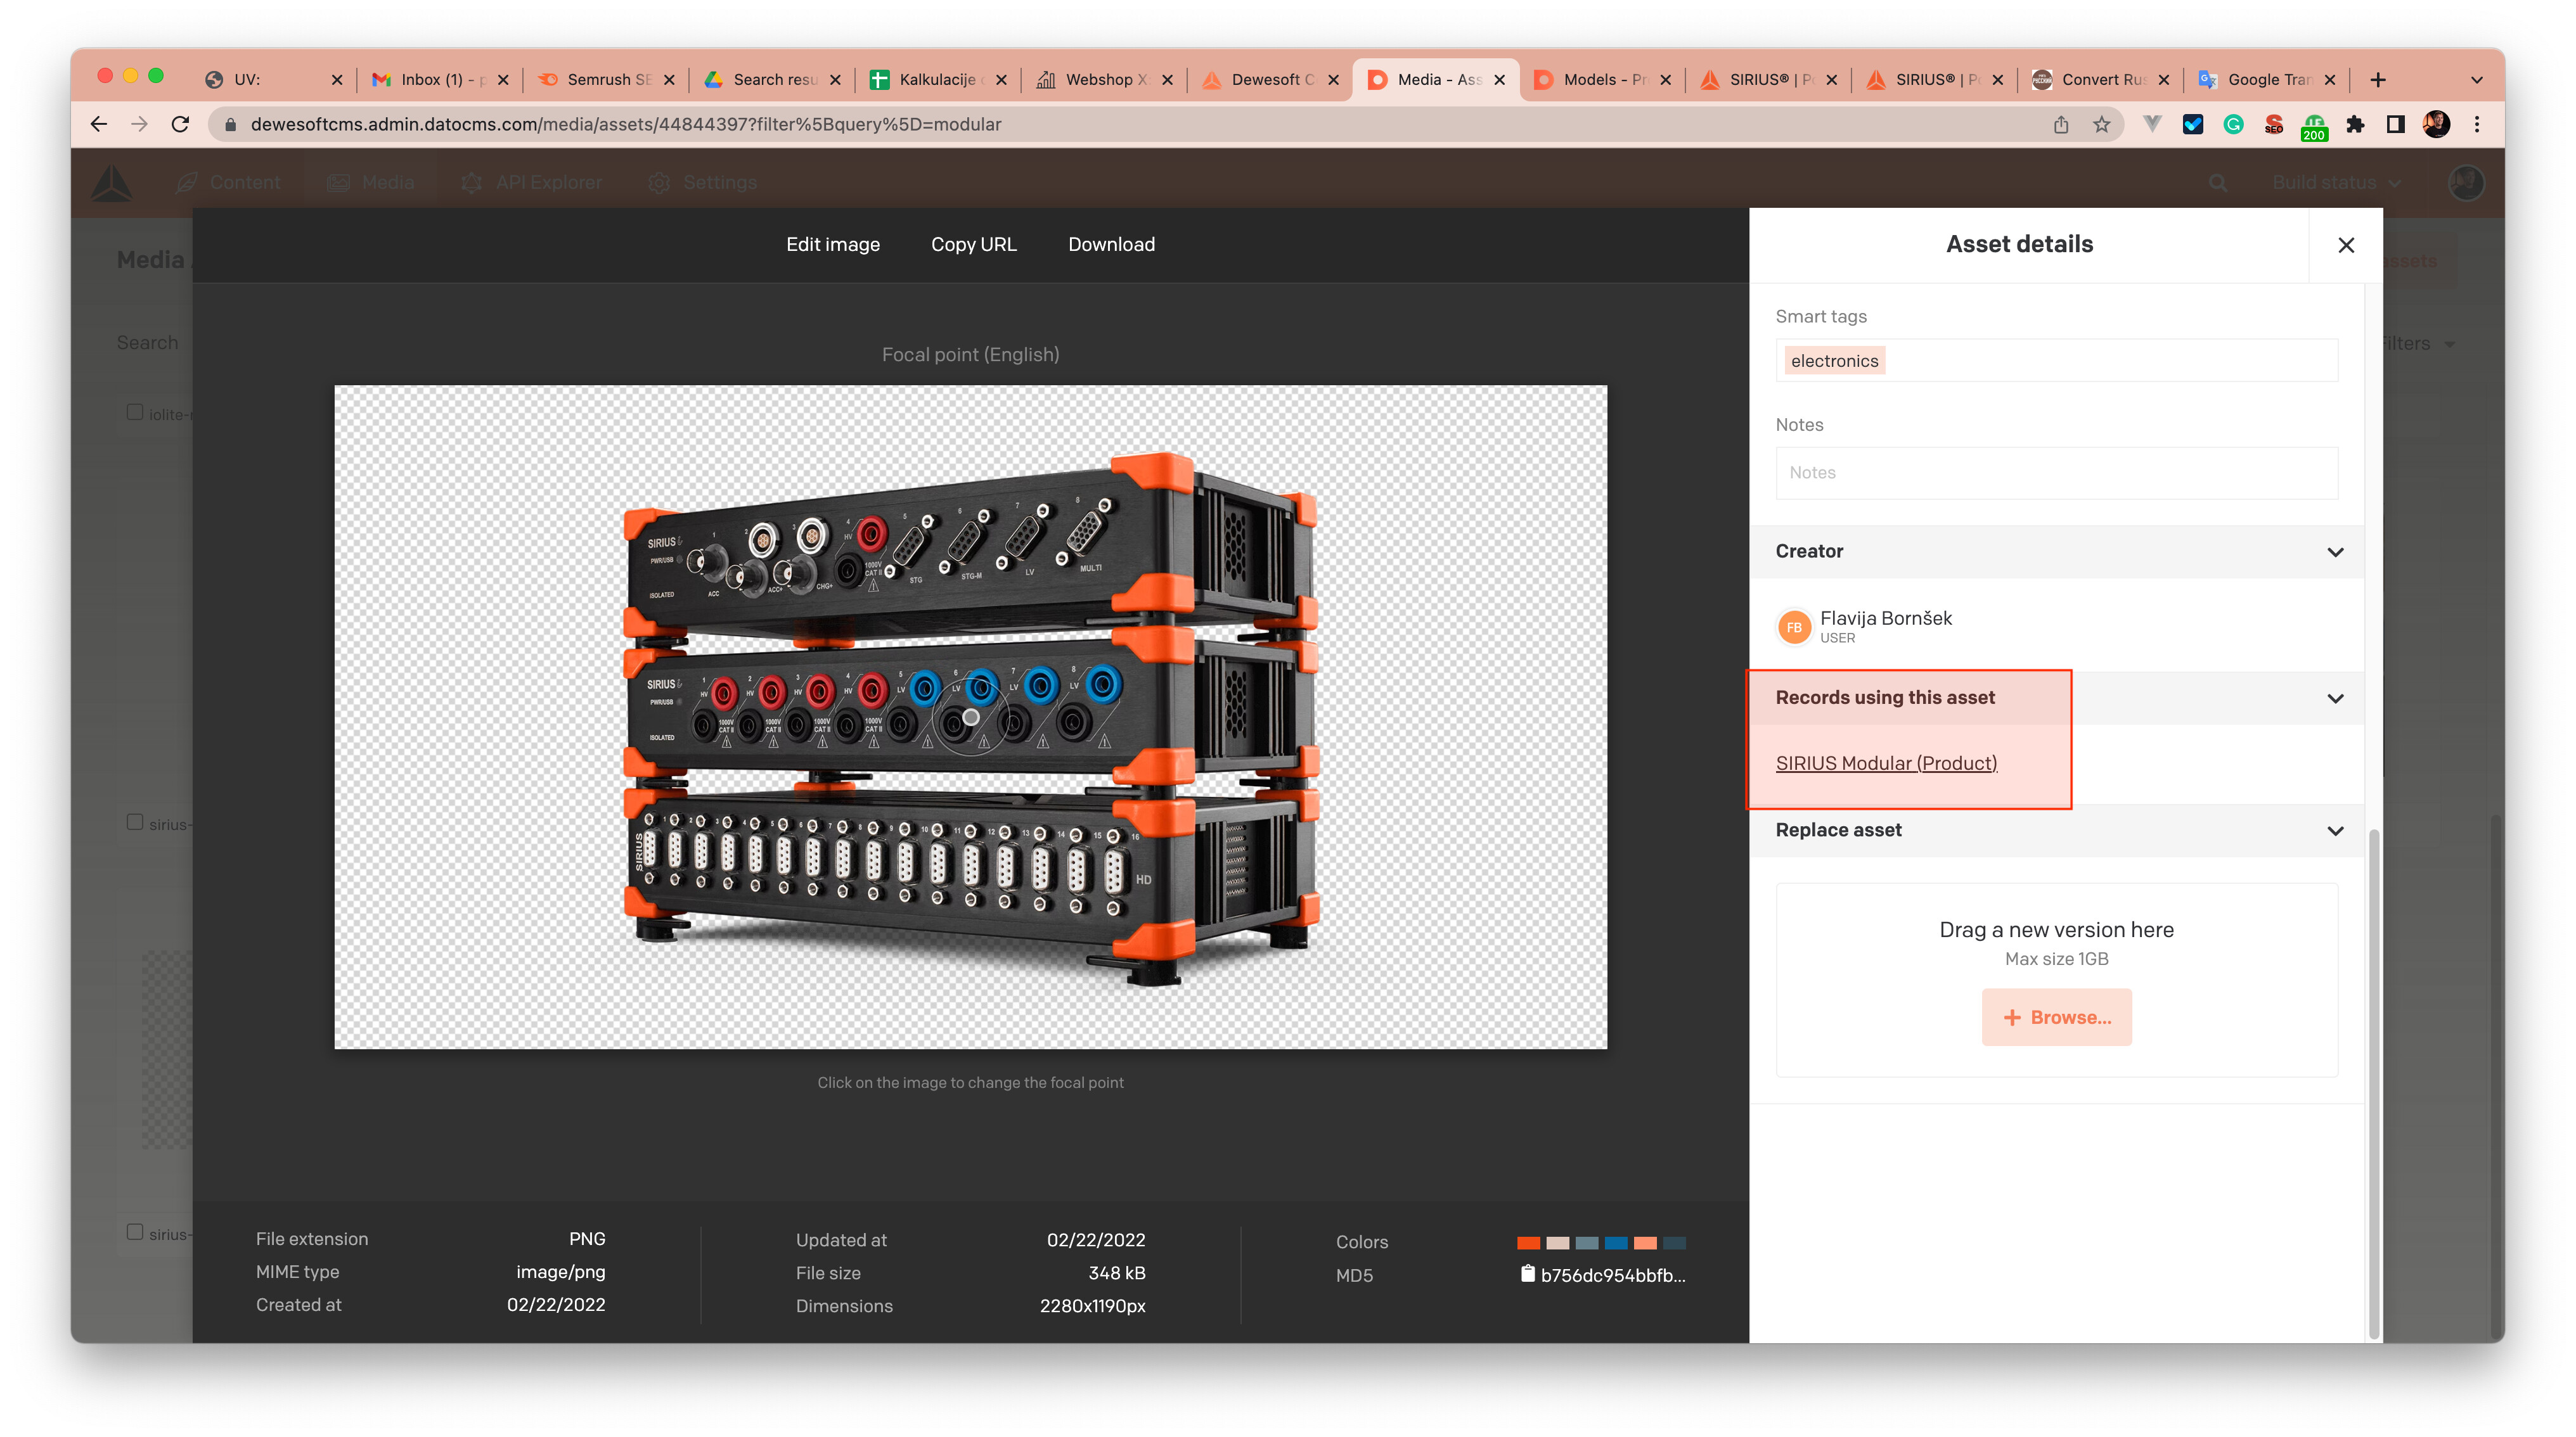Reload the page with the refresh icon
This screenshot has width=2576, height=1437.
coord(180,124)
